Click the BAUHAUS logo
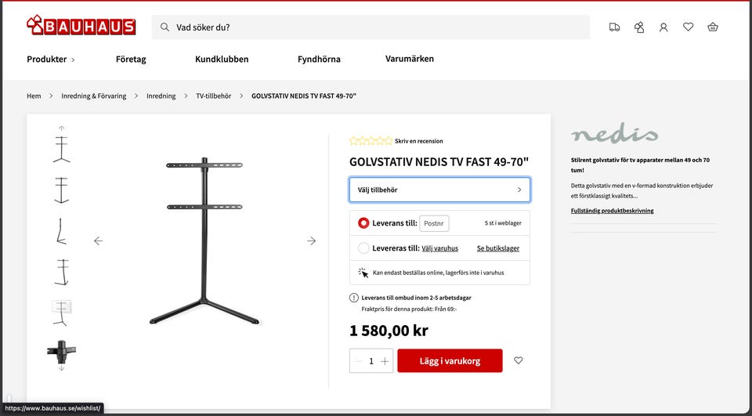 coord(81,26)
